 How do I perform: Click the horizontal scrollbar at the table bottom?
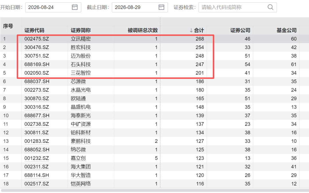155,190
